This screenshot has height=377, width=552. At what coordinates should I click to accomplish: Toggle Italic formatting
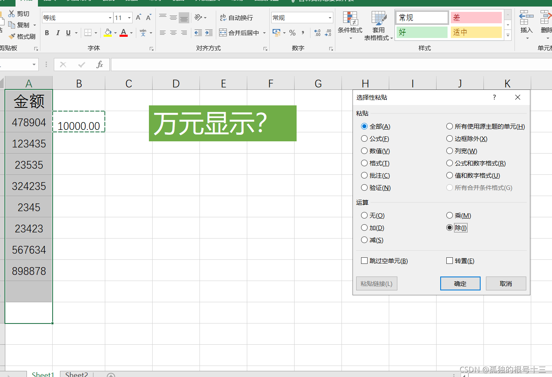(x=58, y=33)
